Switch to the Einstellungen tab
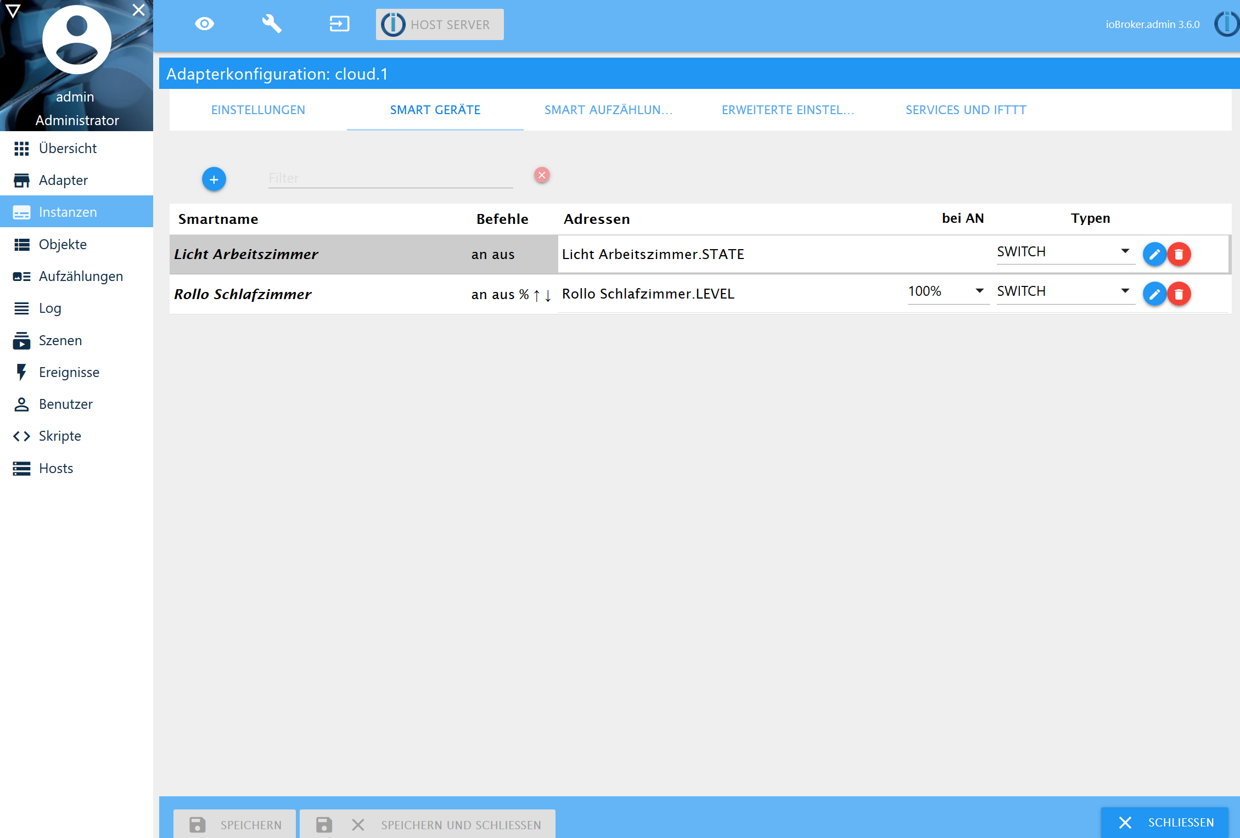This screenshot has height=838, width=1240. tap(258, 110)
